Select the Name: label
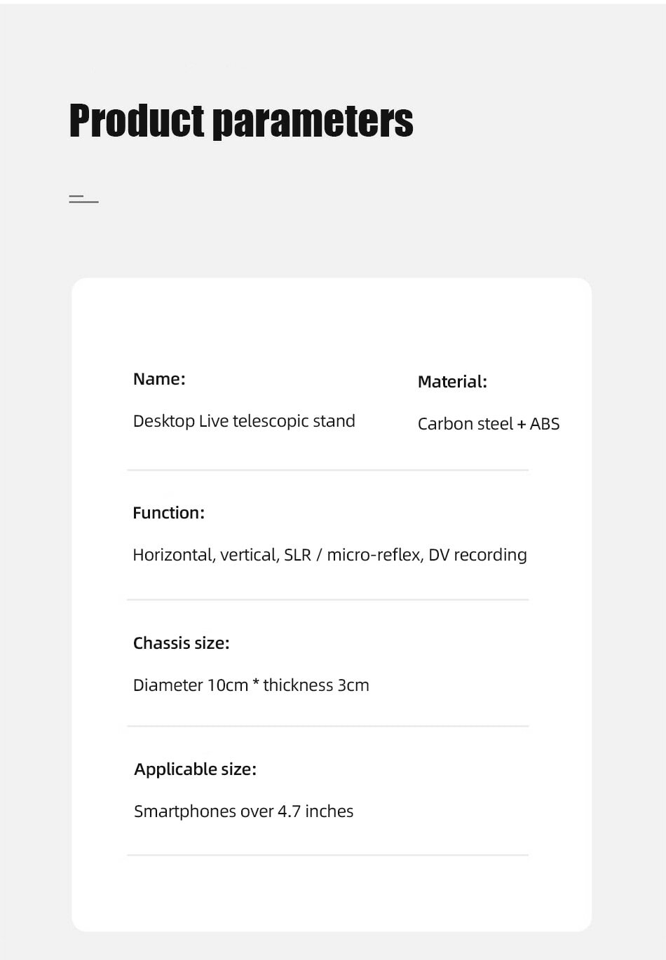The height and width of the screenshot is (960, 666). pyautogui.click(x=159, y=379)
